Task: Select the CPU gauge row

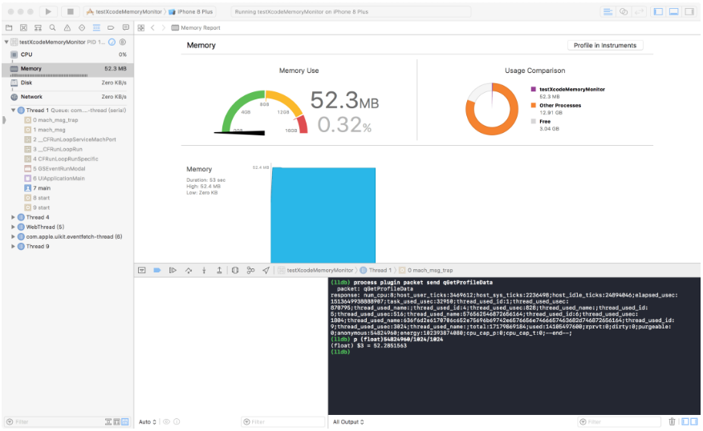Action: coord(68,54)
